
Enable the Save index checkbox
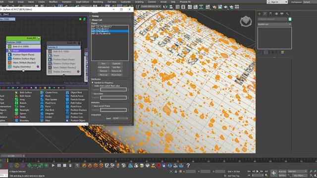click(x=93, y=93)
